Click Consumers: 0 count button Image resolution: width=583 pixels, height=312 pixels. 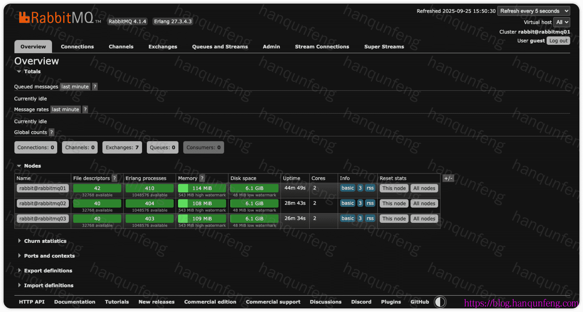[x=204, y=148]
